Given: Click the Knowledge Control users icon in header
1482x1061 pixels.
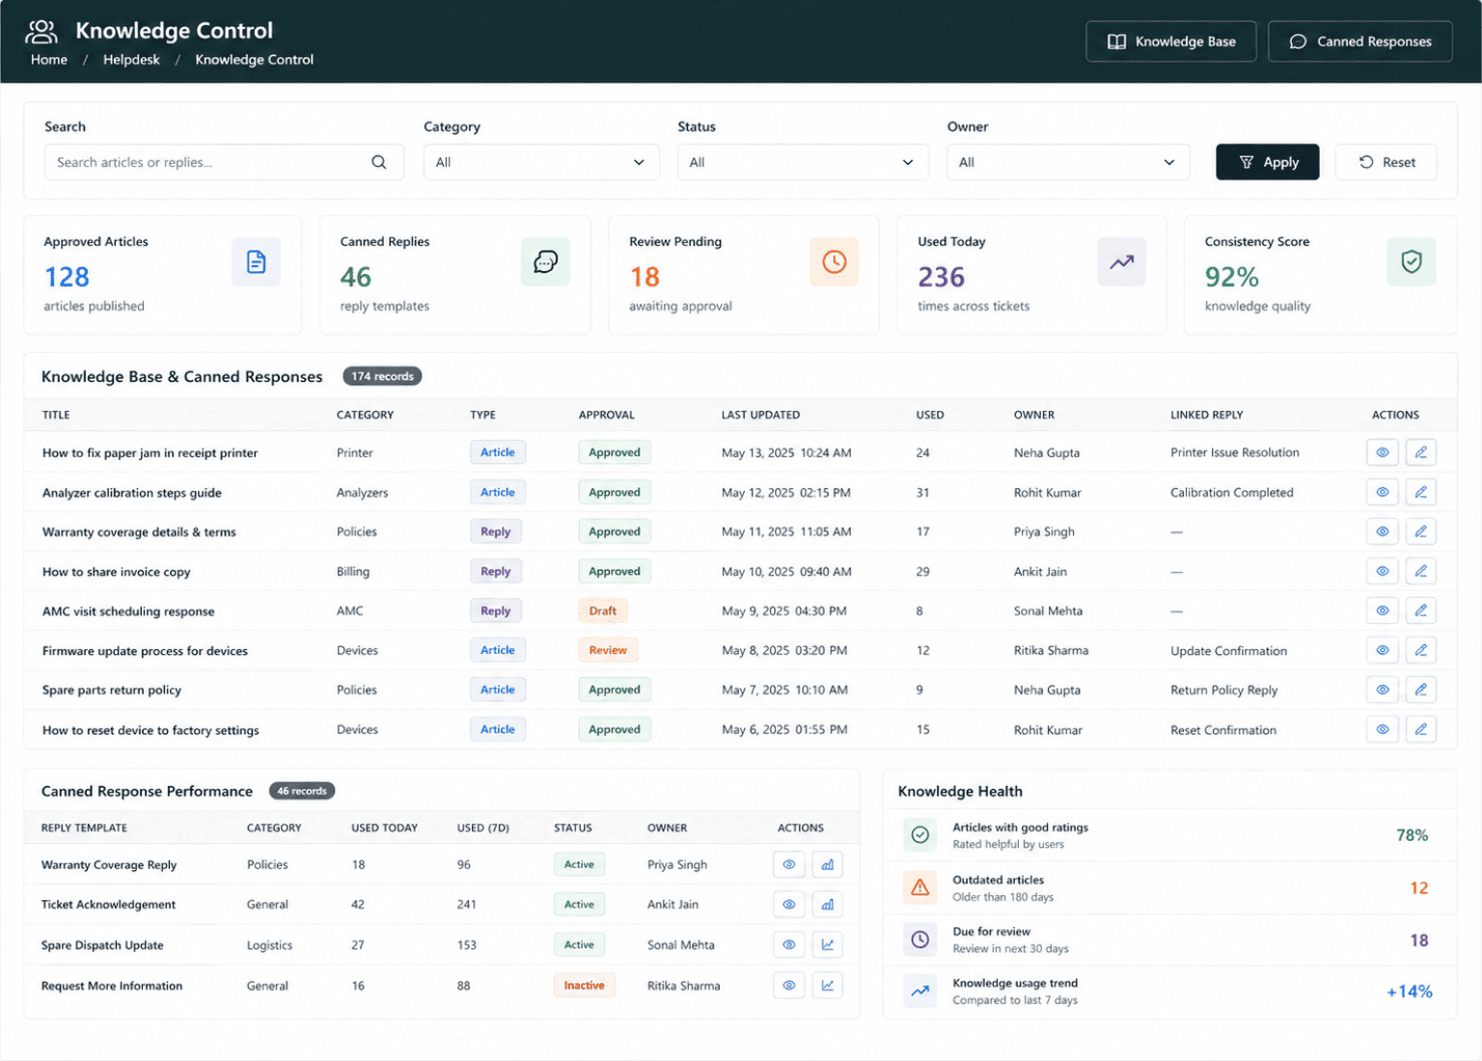Looking at the screenshot, I should [41, 32].
